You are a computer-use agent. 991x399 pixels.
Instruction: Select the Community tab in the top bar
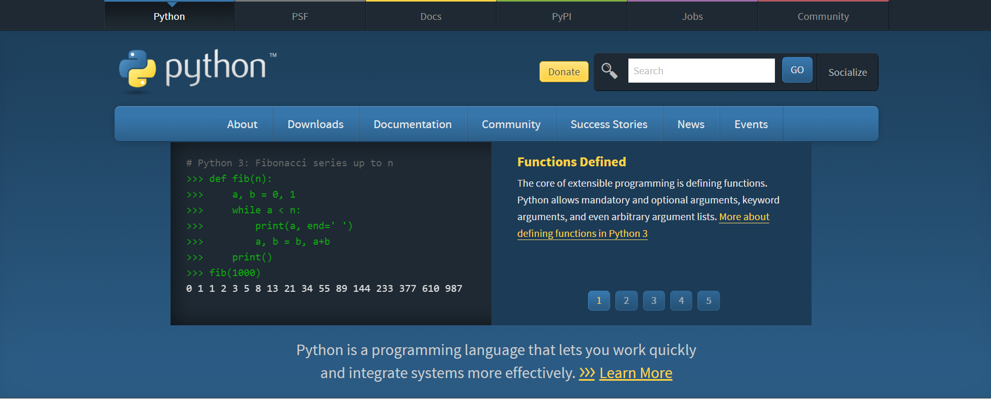[x=824, y=16]
